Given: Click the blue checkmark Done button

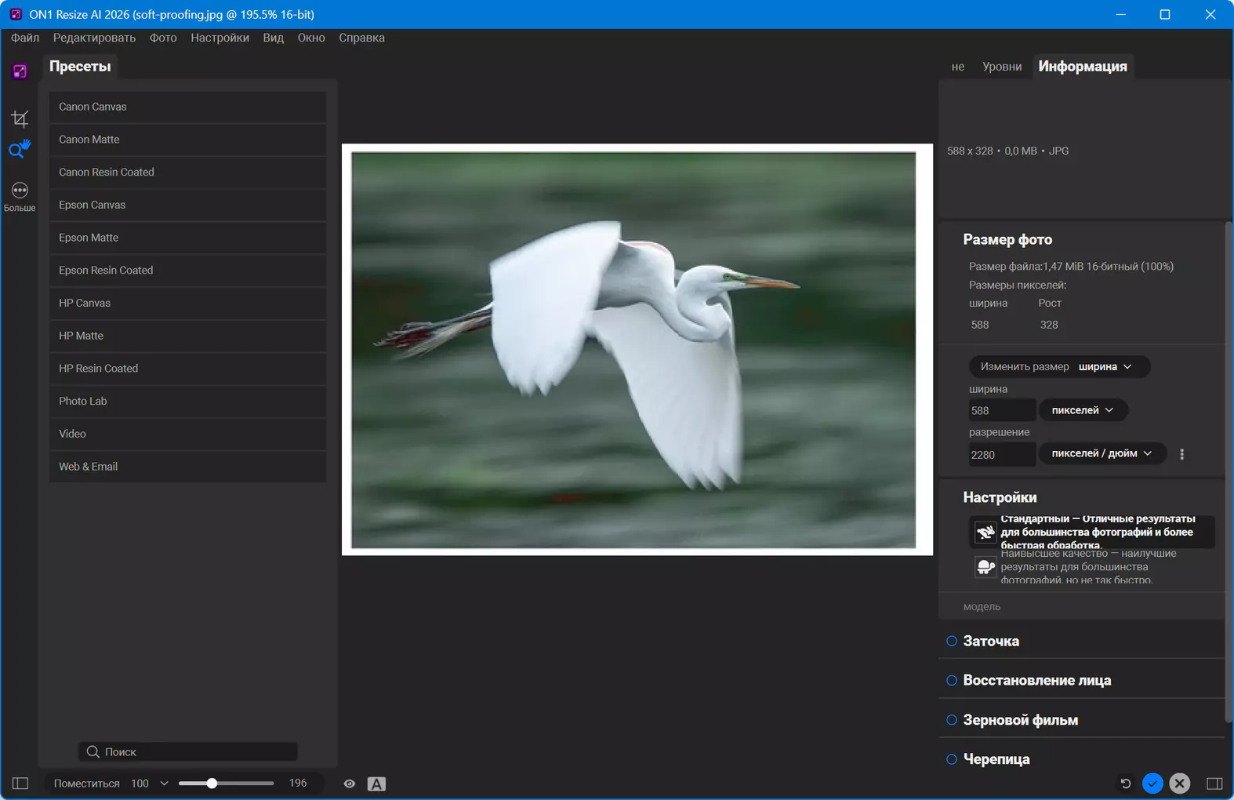Looking at the screenshot, I should tap(1152, 784).
